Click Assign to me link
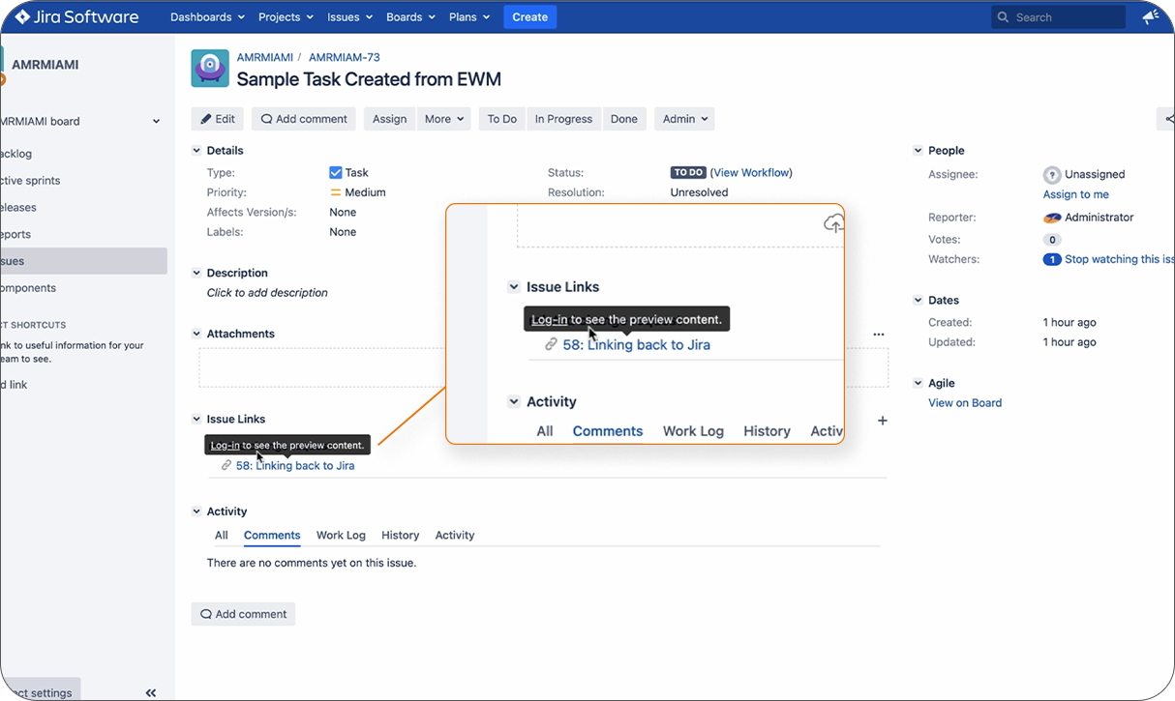The width and height of the screenshot is (1175, 701). coord(1076,194)
